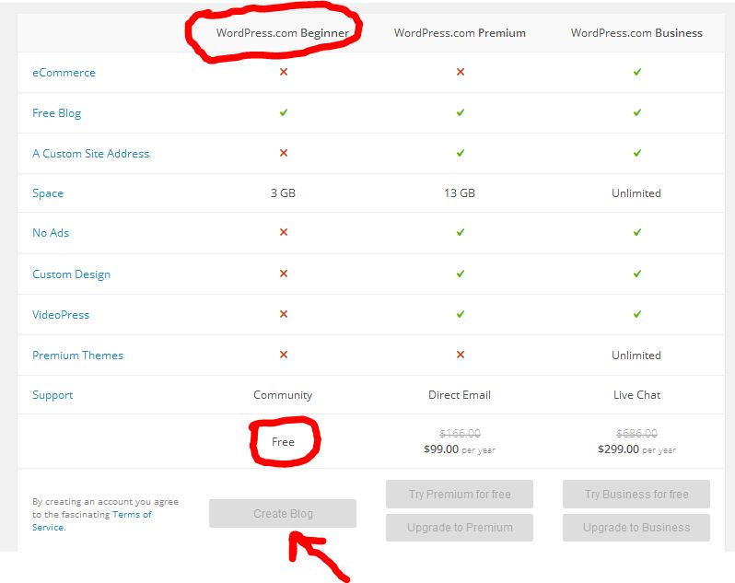Screen dimensions: 735x583
Task: Open the Custom Design feature link
Action: tap(71, 274)
